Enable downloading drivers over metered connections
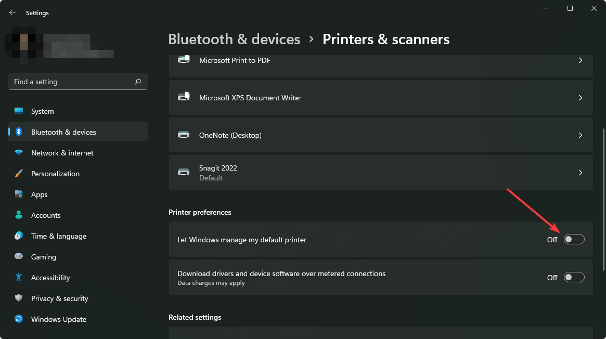Viewport: 606px width, 339px height. (x=574, y=277)
